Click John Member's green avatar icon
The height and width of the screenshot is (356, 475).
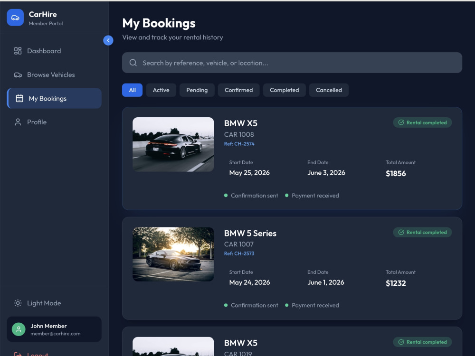pos(19,329)
